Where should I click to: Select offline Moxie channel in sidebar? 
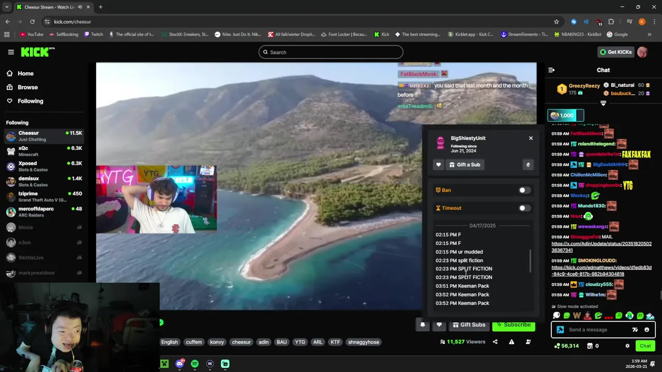[x=44, y=227]
